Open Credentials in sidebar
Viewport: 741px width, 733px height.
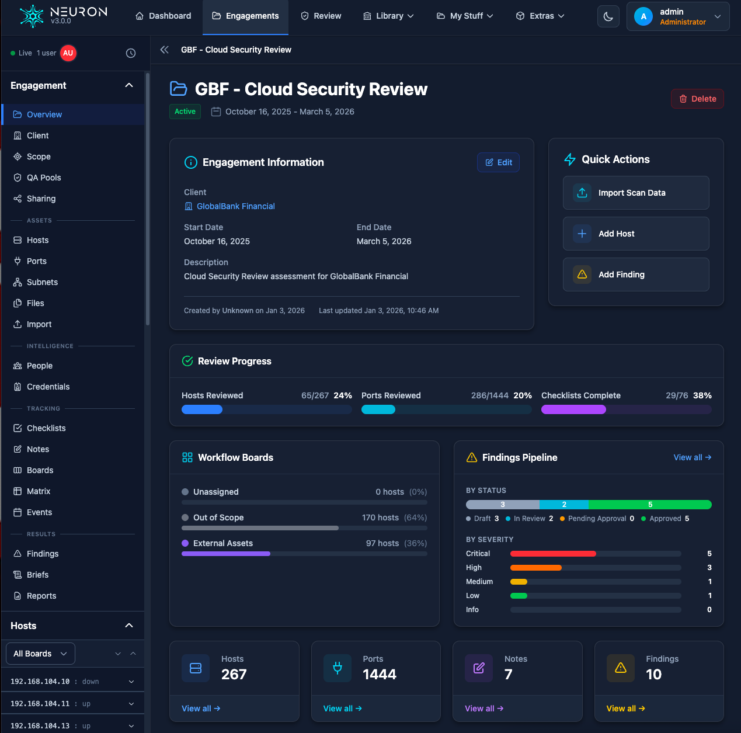coord(73,387)
